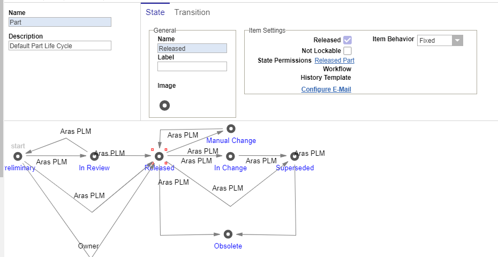Image resolution: width=498 pixels, height=257 pixels.
Task: Select the Preliminary start state node
Action: 18,156
